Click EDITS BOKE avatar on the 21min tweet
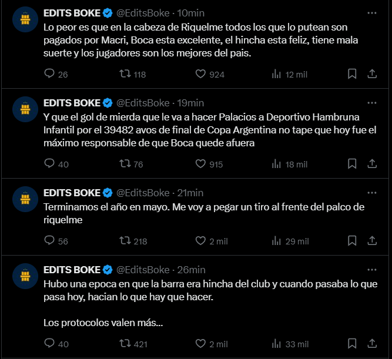This screenshot has height=359, width=392. coord(25,199)
